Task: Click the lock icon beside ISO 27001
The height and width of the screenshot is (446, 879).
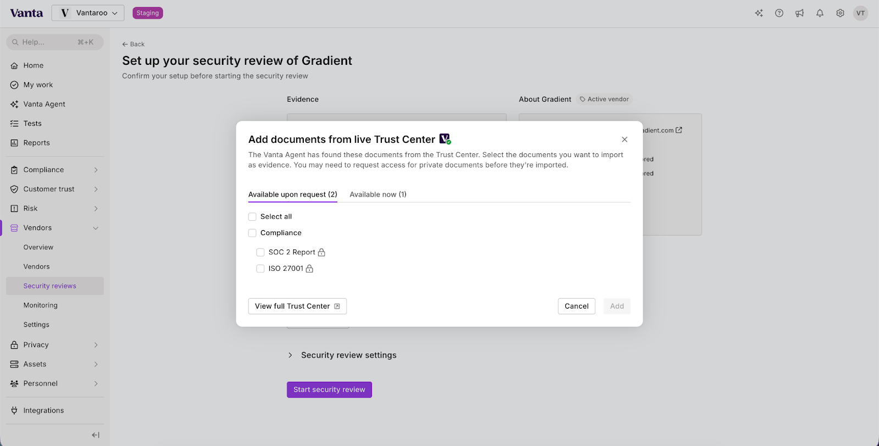Action: point(310,269)
